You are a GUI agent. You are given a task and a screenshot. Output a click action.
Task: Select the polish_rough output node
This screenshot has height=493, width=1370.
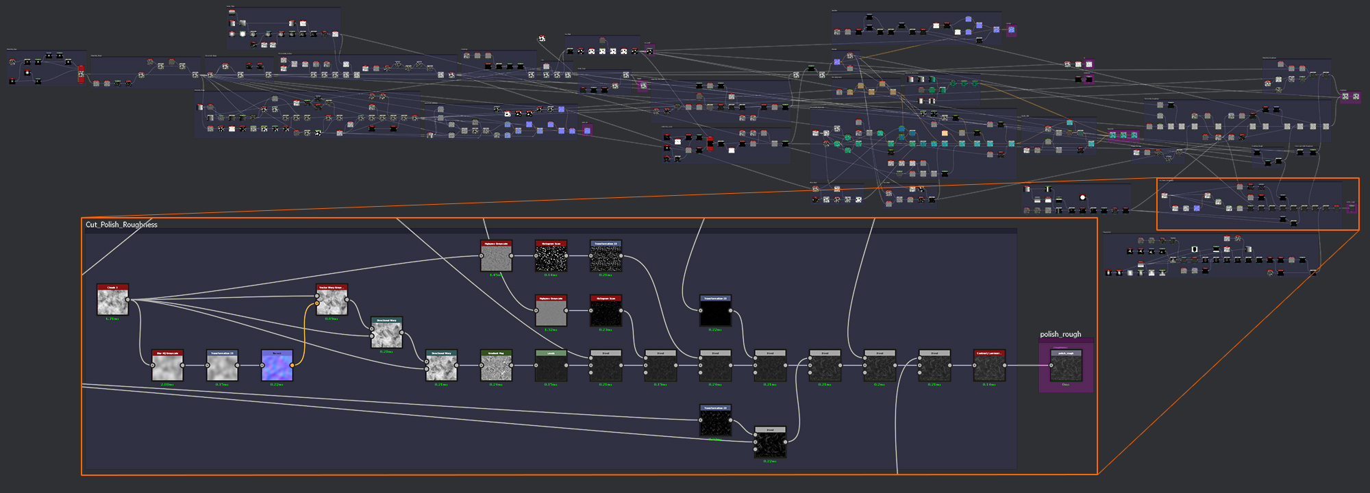tap(1067, 366)
